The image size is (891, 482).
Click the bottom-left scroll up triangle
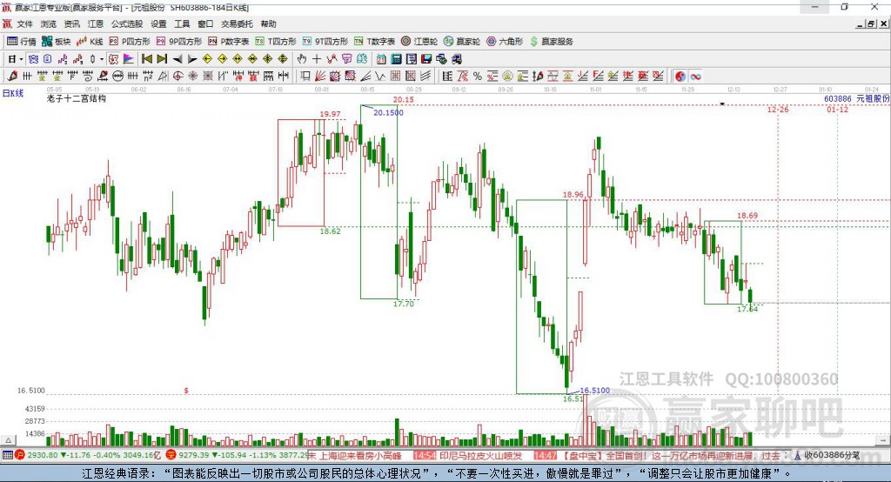pos(8,440)
